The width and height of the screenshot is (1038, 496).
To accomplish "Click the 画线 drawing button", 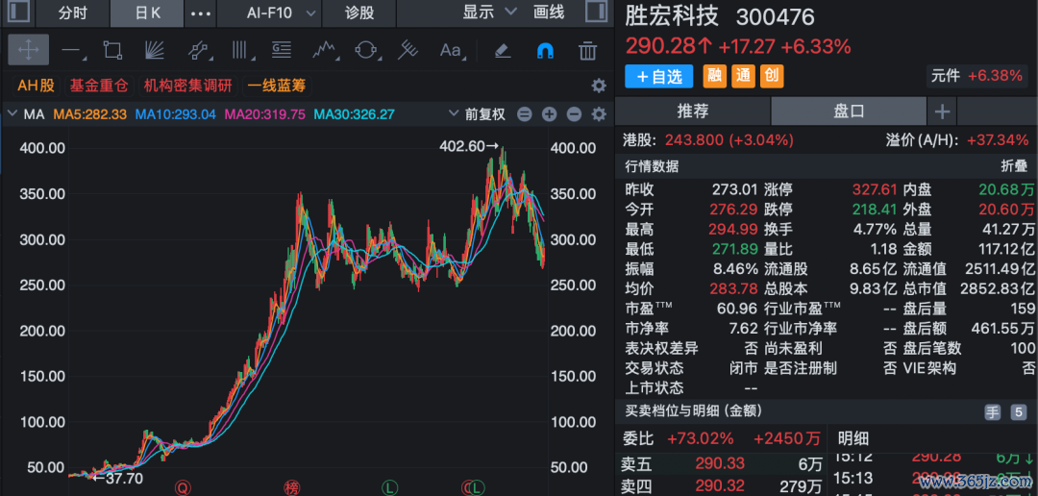I will click(x=549, y=12).
